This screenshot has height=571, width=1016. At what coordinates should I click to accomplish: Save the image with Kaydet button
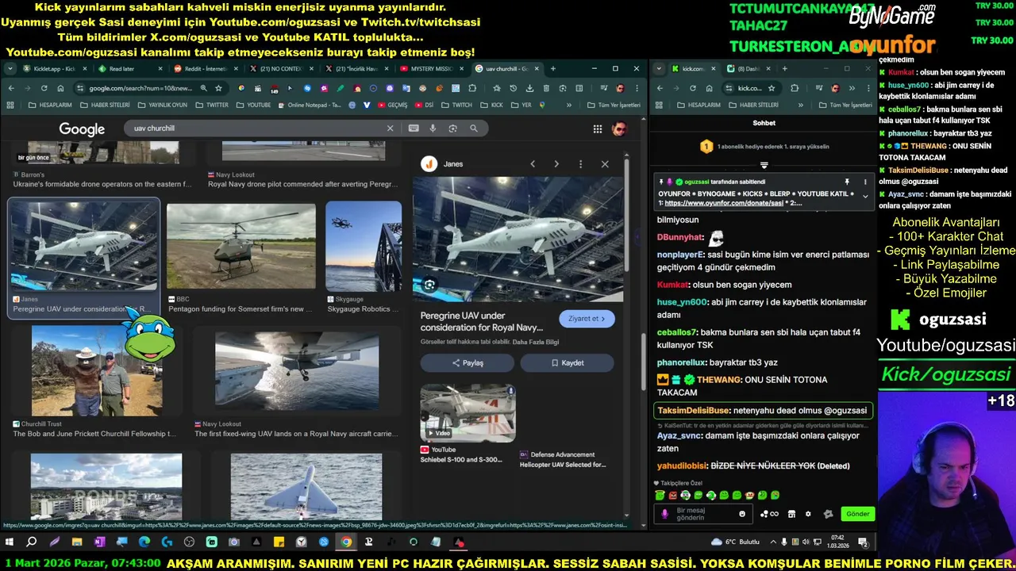pyautogui.click(x=567, y=363)
